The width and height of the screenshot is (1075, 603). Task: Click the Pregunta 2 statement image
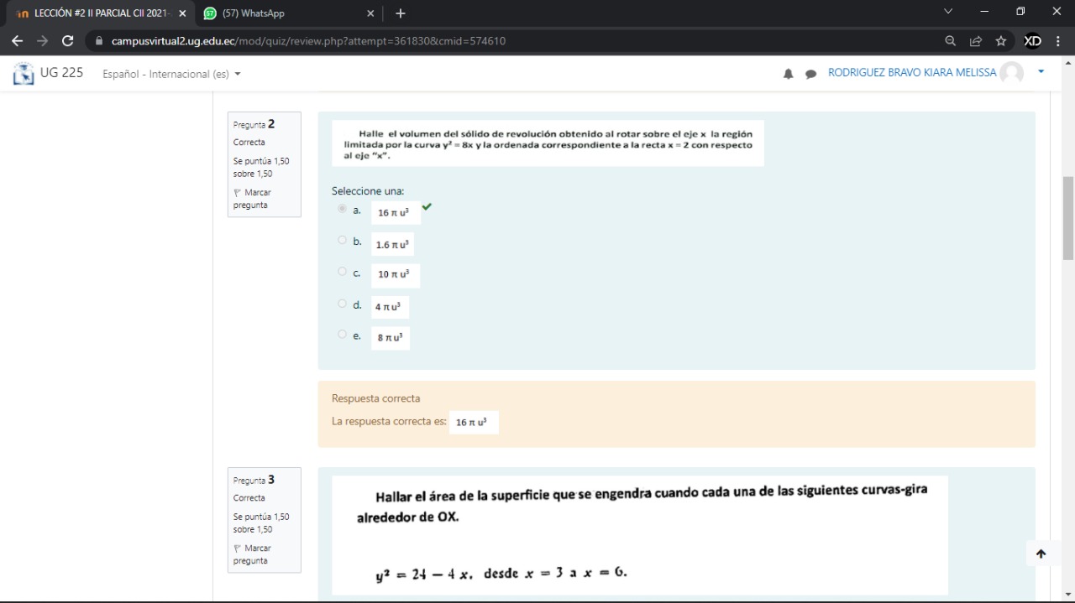pyautogui.click(x=548, y=143)
